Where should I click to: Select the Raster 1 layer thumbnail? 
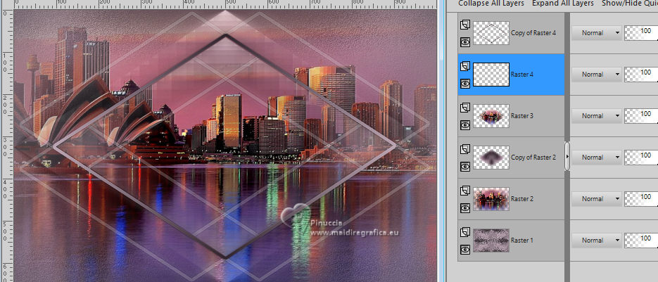(x=491, y=241)
